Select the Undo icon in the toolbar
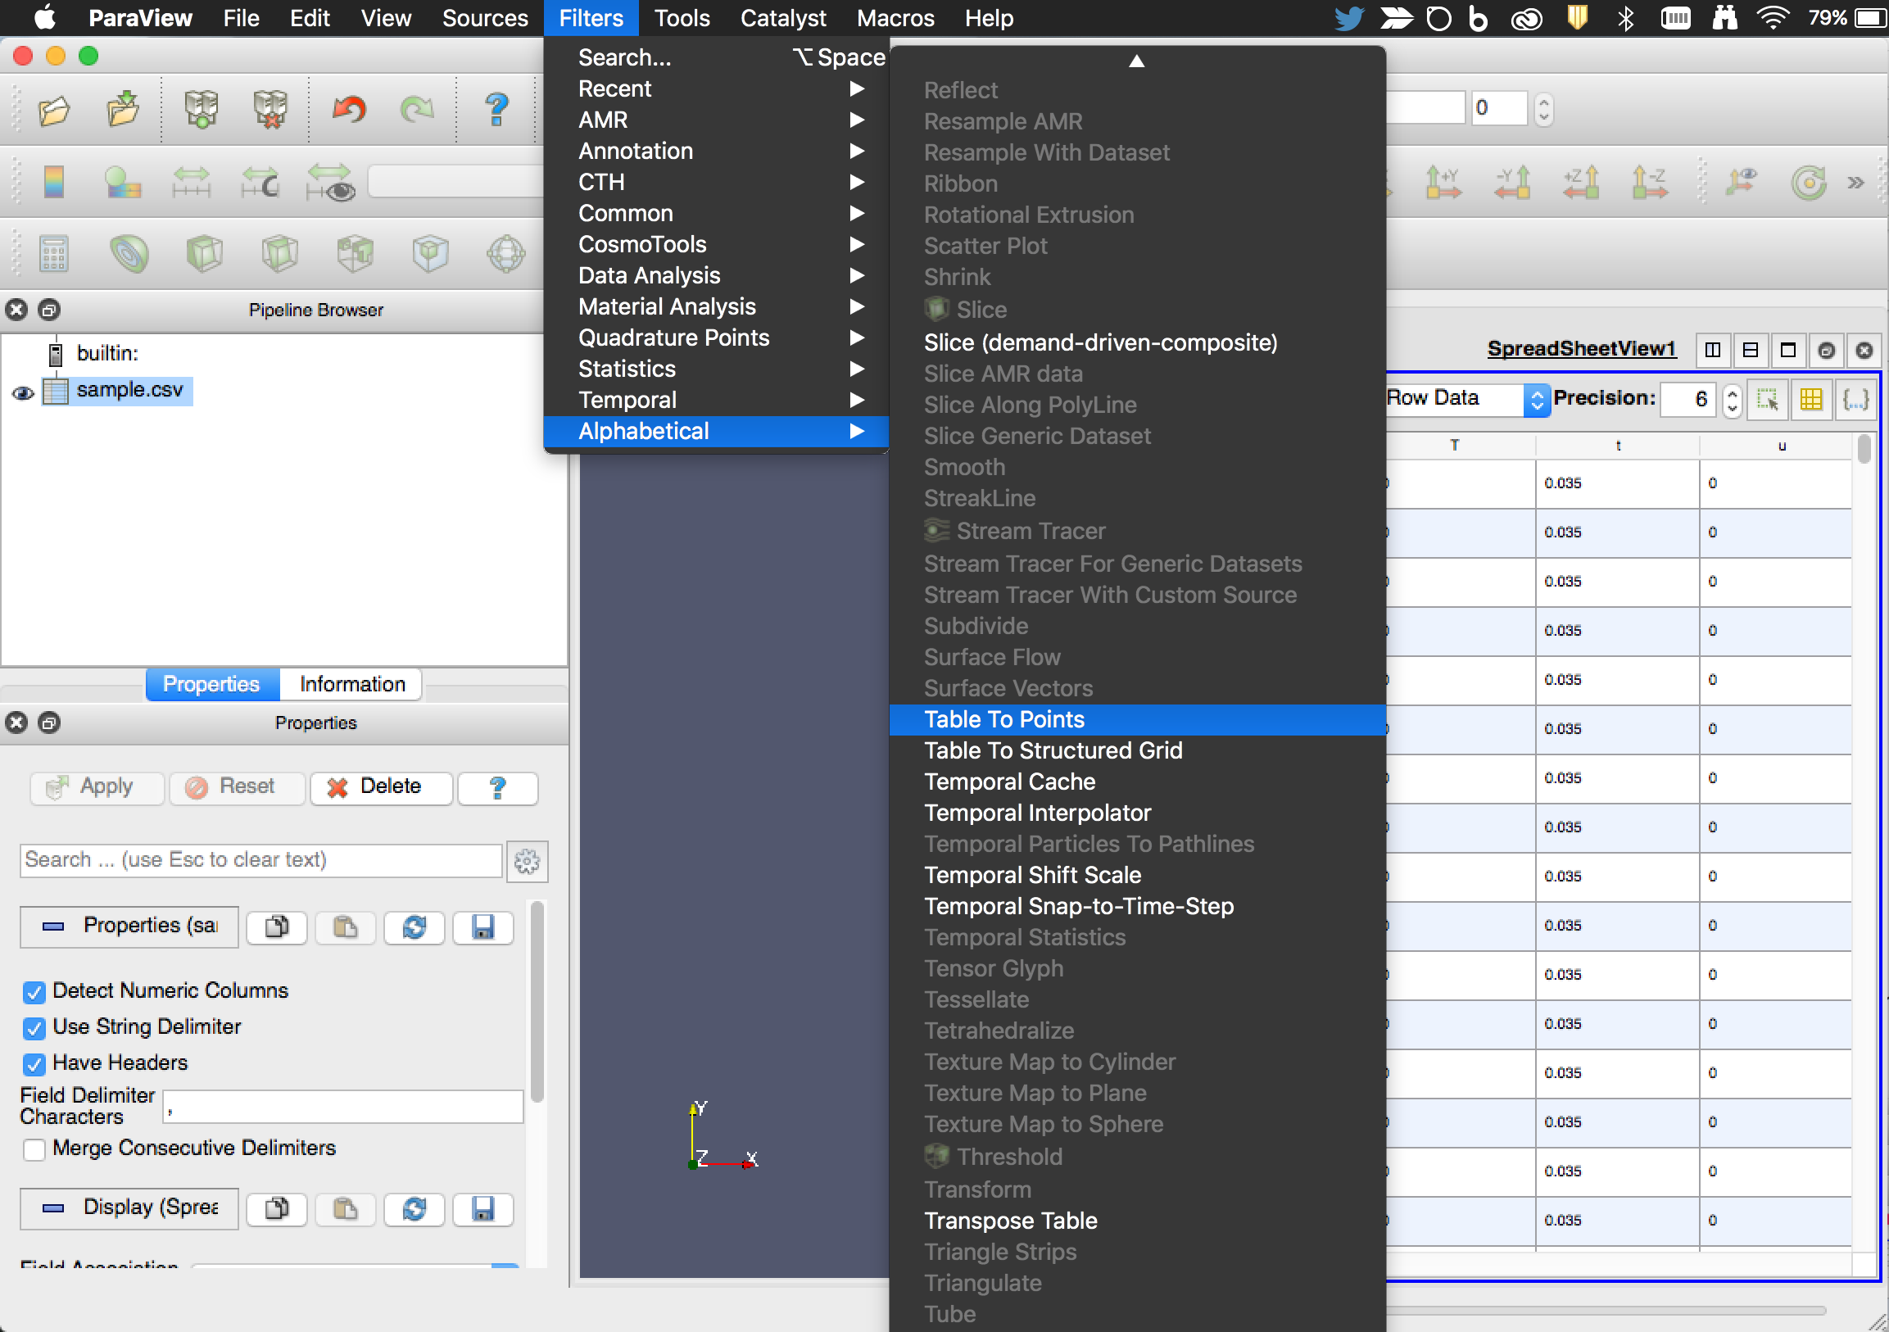 (x=349, y=108)
